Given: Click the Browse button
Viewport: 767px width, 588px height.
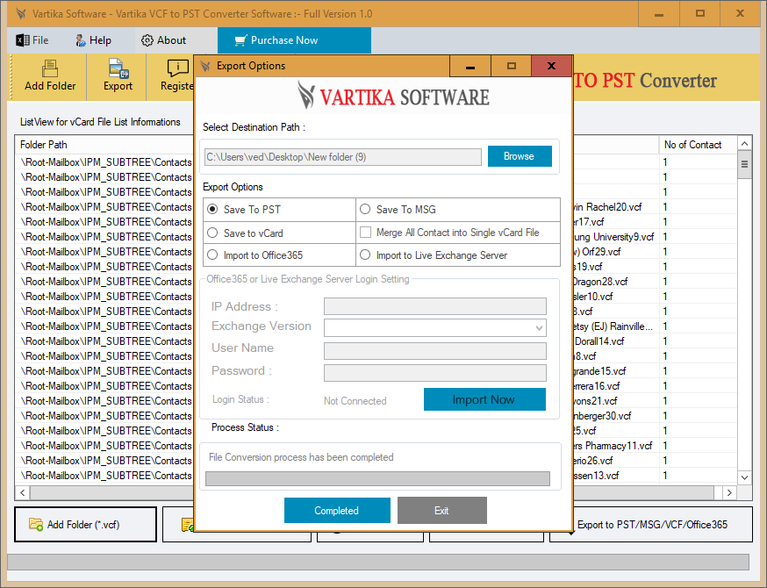Looking at the screenshot, I should click(x=520, y=156).
